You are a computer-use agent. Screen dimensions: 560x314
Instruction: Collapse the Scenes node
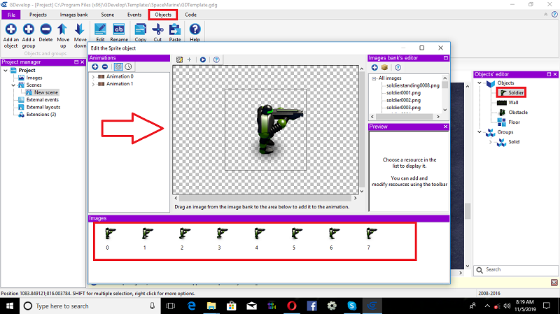click(13, 85)
